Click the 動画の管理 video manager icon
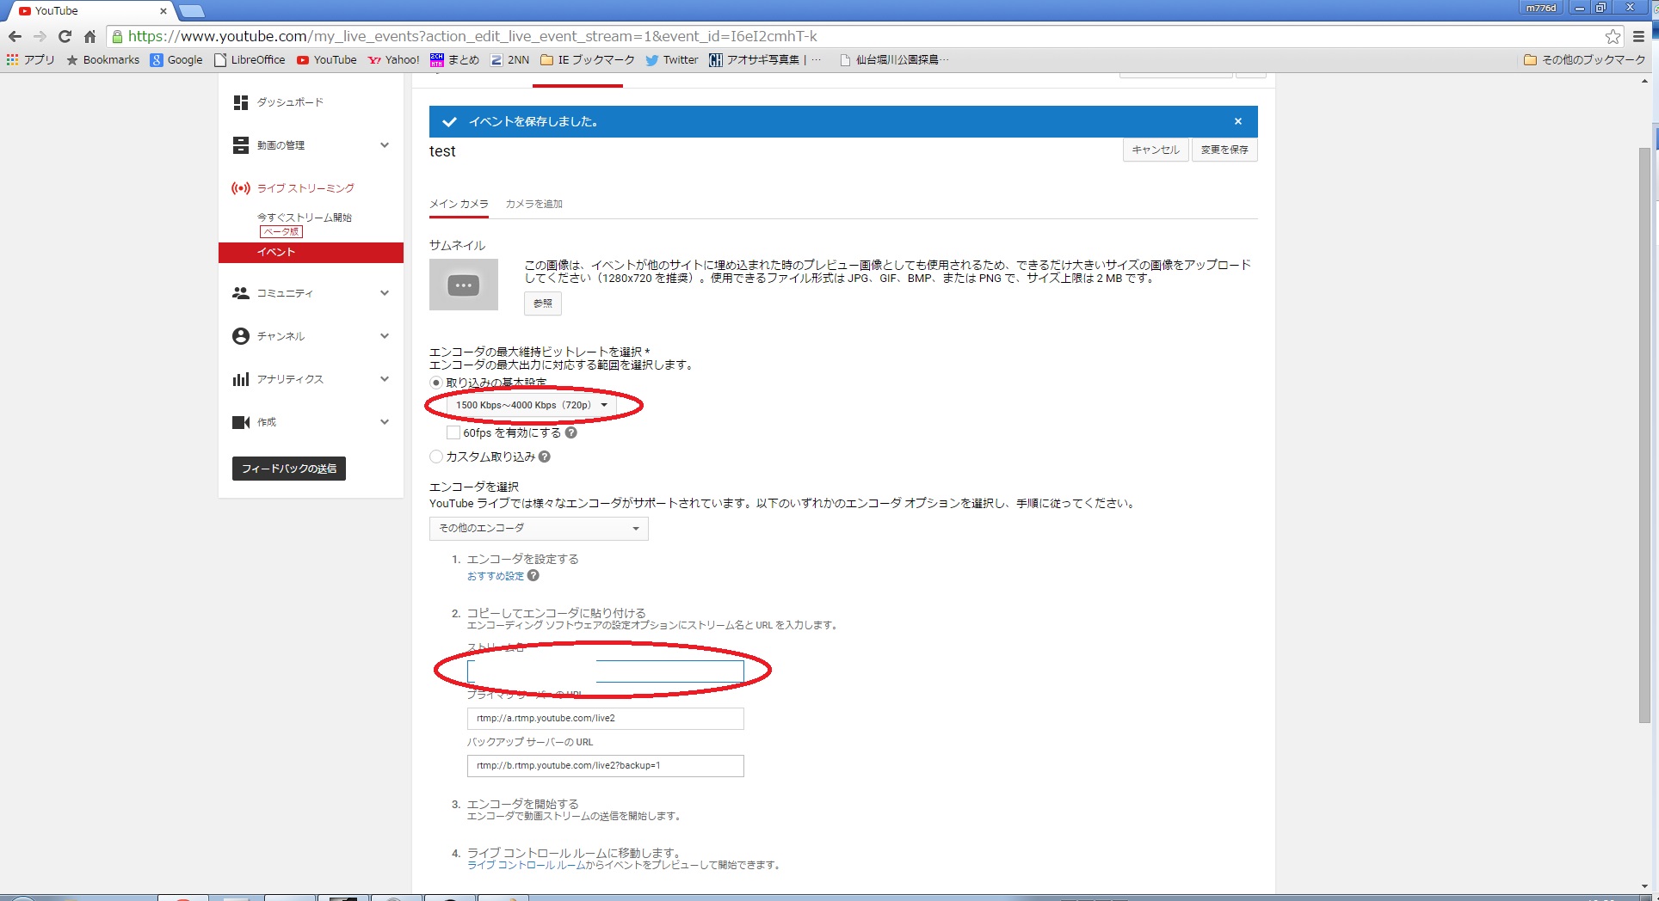This screenshot has height=901, width=1659. pyautogui.click(x=241, y=145)
